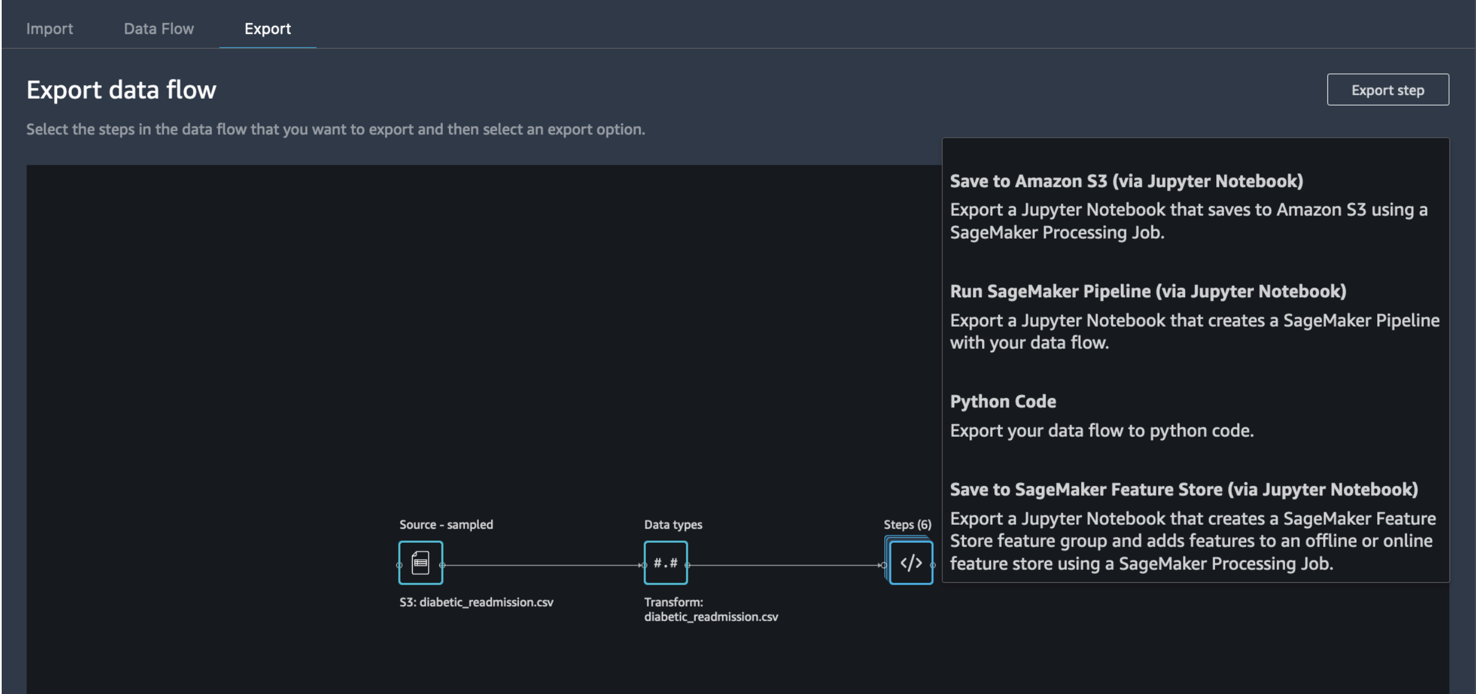Open the Export tab
The height and width of the screenshot is (694, 1476).
(268, 29)
